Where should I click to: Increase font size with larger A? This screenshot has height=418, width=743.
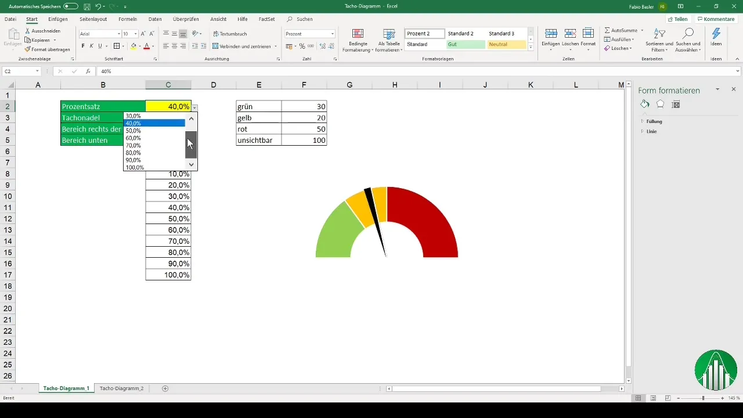point(143,34)
